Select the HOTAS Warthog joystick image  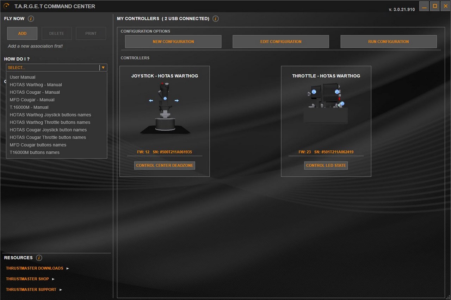(165, 108)
